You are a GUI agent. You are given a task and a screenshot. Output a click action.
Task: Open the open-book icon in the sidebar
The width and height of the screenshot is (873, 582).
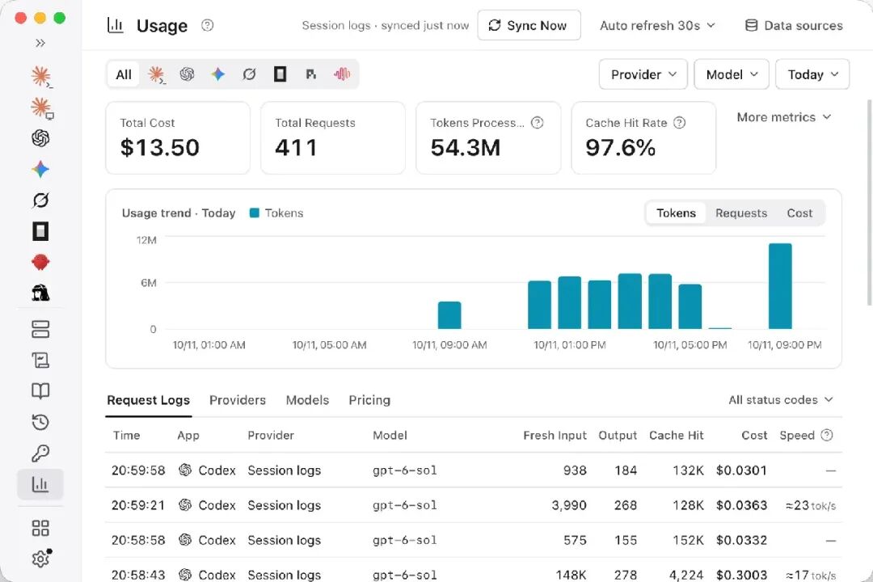click(x=40, y=391)
